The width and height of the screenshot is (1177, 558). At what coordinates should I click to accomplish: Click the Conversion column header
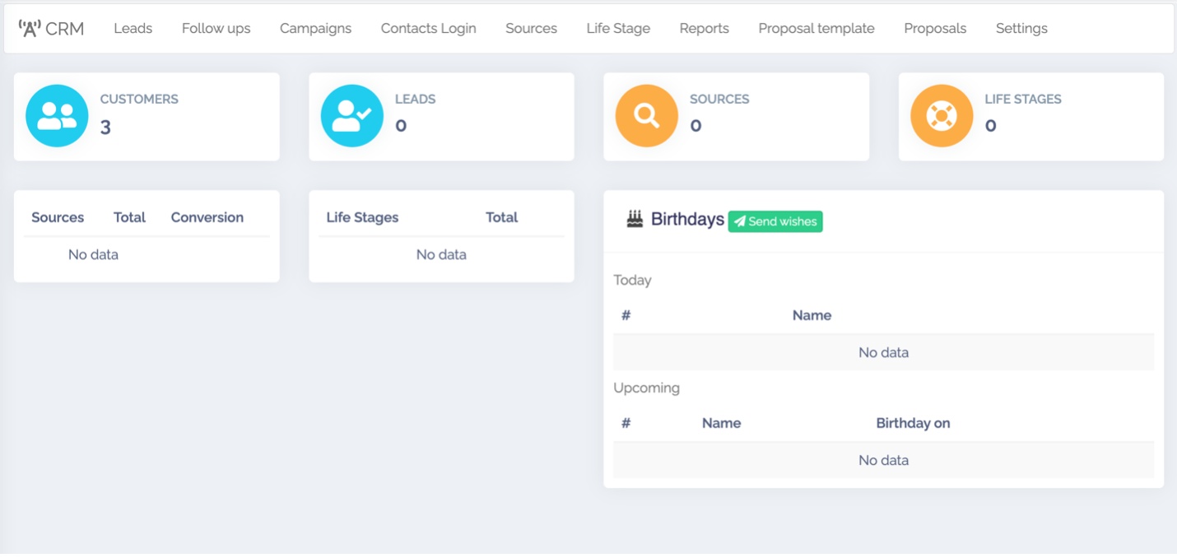(207, 217)
